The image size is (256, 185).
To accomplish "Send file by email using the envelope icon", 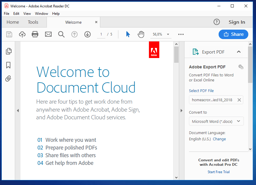I will tap(48, 34).
